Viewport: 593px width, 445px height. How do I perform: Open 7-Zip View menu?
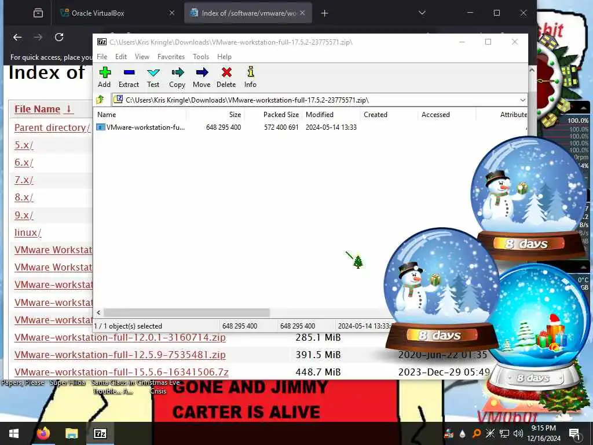(x=142, y=57)
